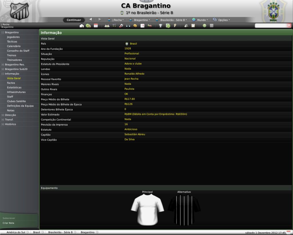Click the squad players icon in the toolbar

pos(107,26)
